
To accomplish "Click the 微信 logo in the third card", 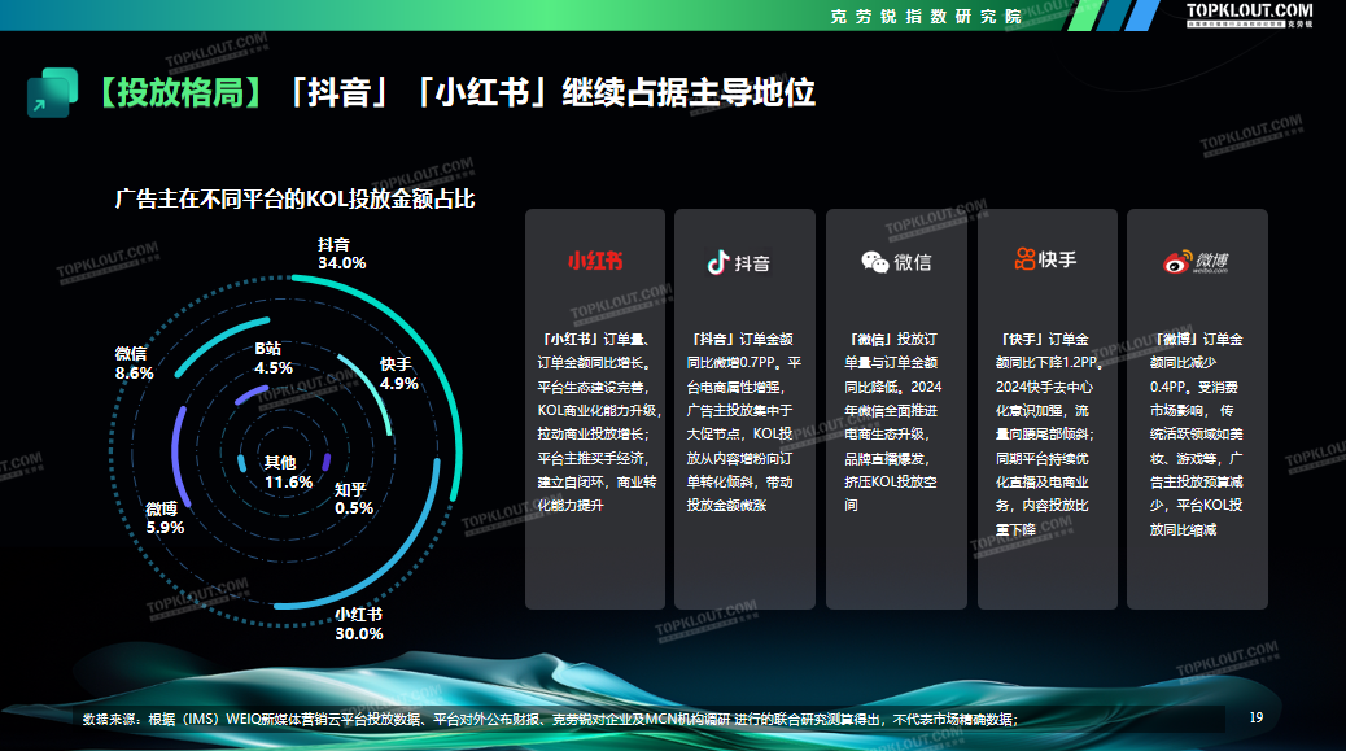I will [896, 262].
